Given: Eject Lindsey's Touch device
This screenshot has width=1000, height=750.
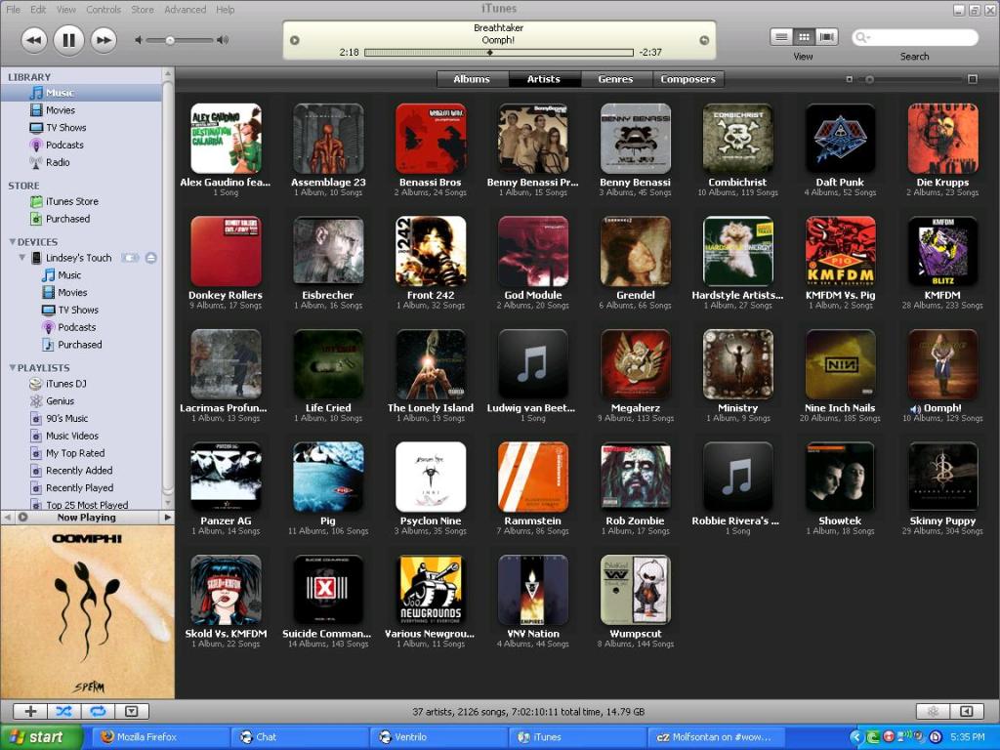Looking at the screenshot, I should pyautogui.click(x=150, y=258).
